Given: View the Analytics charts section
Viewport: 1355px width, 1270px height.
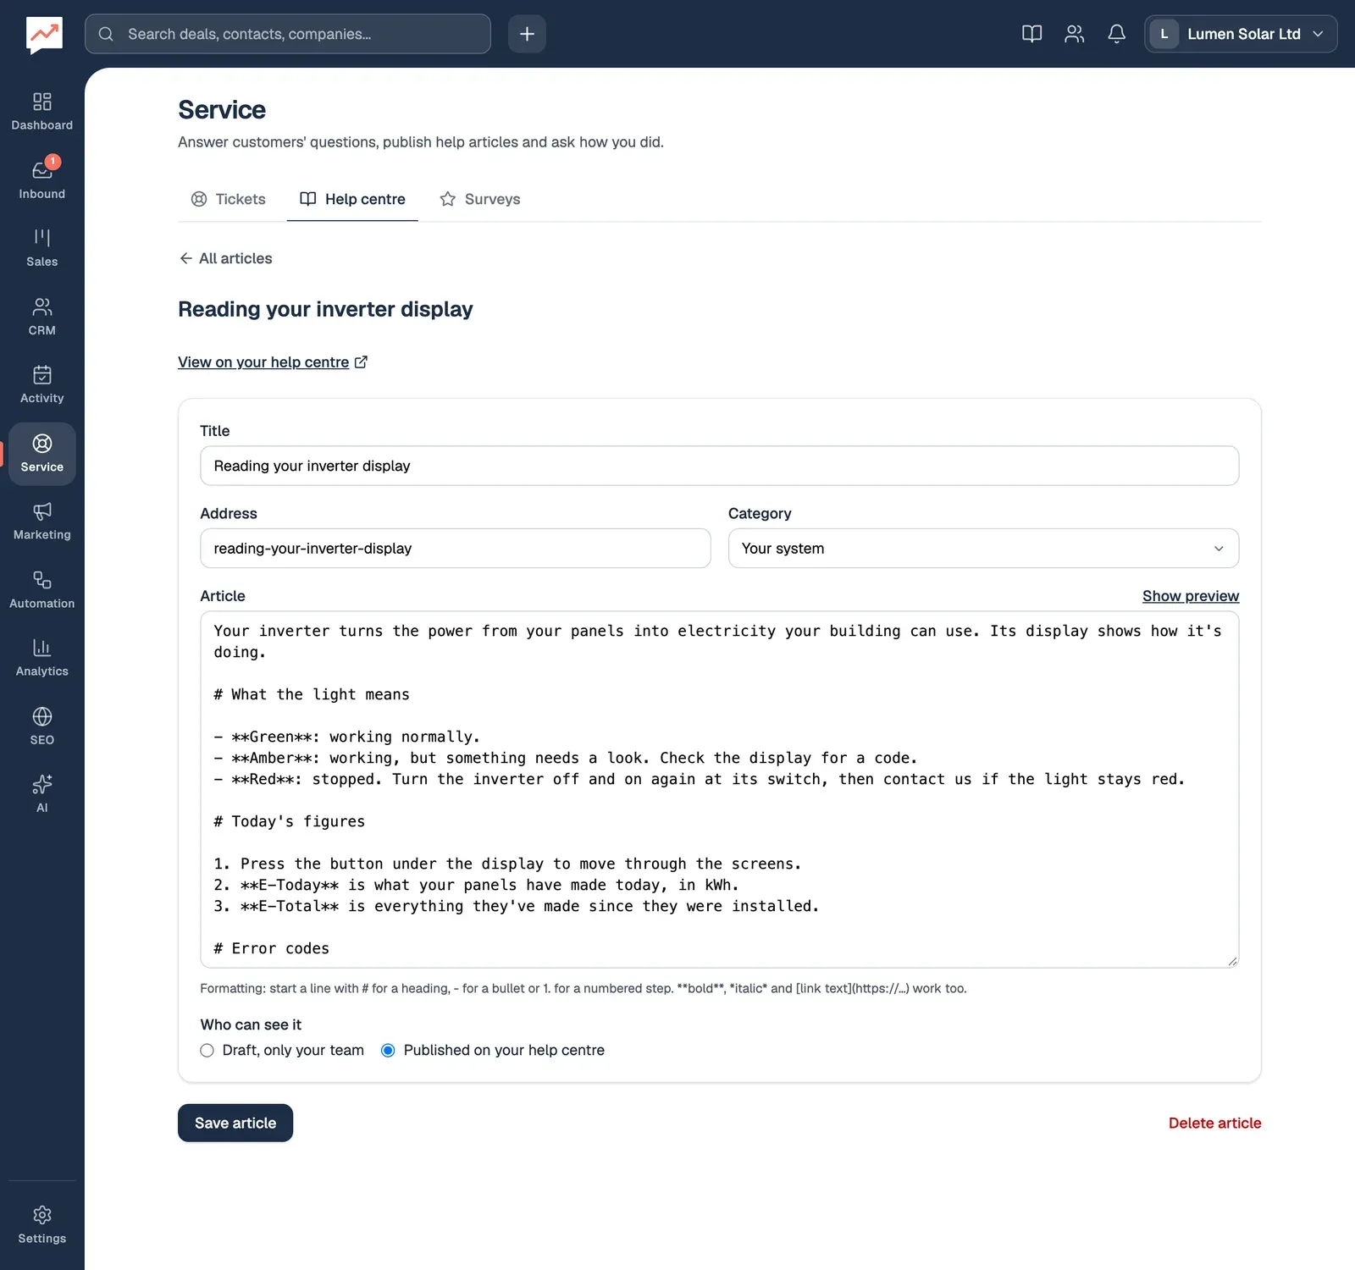Looking at the screenshot, I should pyautogui.click(x=41, y=657).
